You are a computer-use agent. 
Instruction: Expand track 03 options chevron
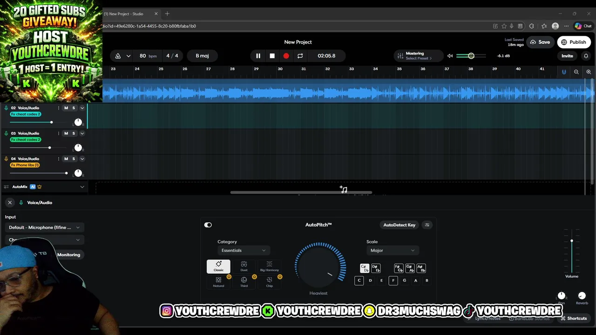point(82,134)
